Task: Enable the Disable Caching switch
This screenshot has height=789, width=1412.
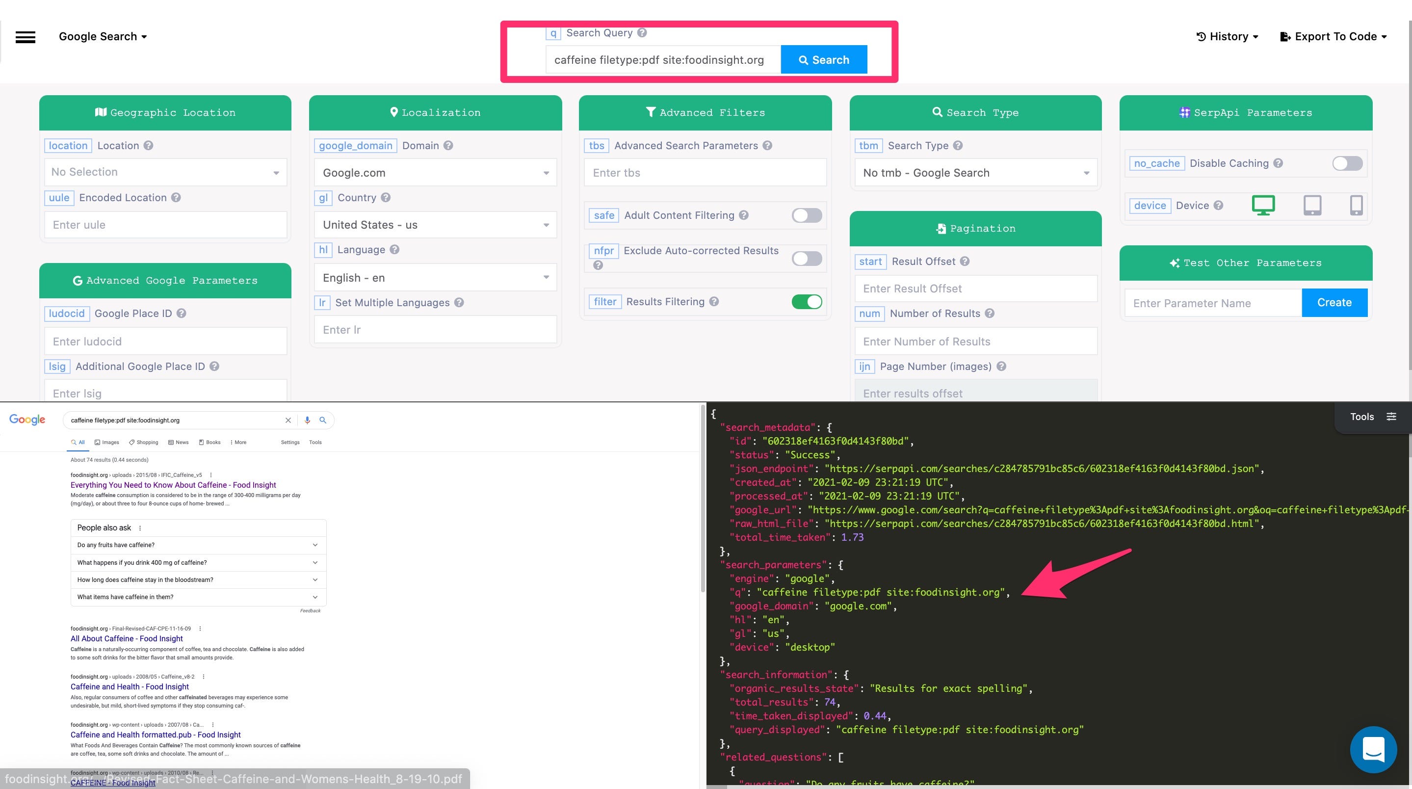Action: coord(1347,163)
